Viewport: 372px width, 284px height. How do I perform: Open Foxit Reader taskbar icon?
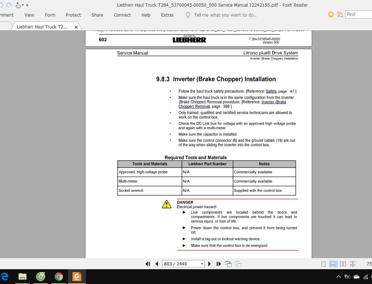pos(77,276)
